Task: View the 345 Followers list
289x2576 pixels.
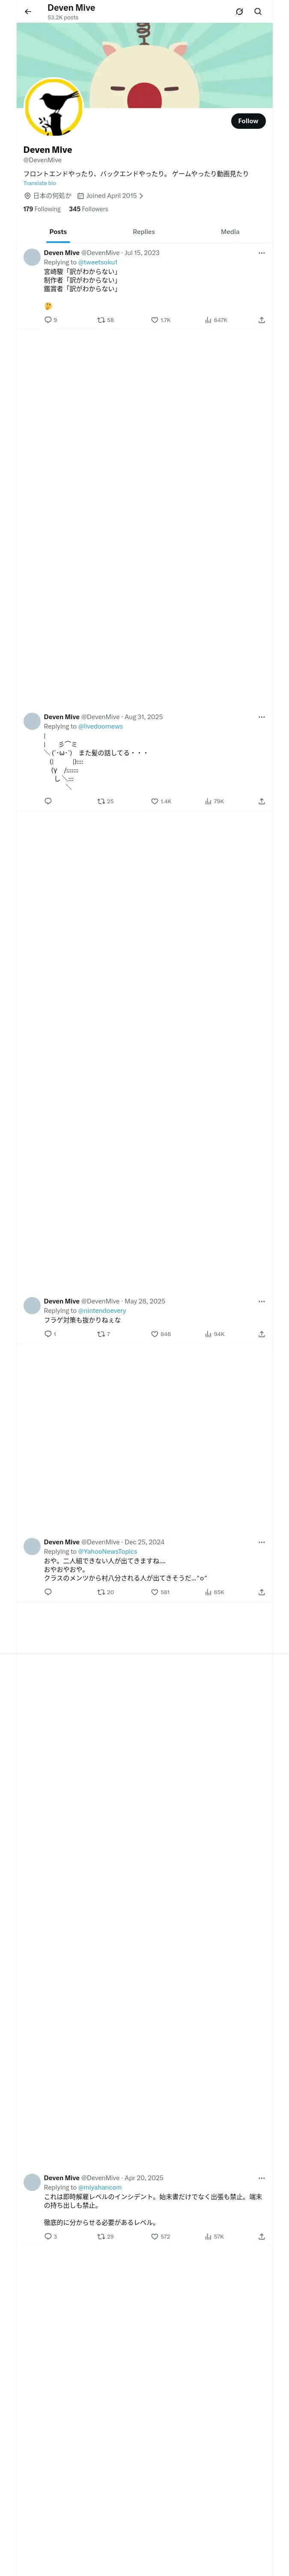Action: pyautogui.click(x=89, y=209)
